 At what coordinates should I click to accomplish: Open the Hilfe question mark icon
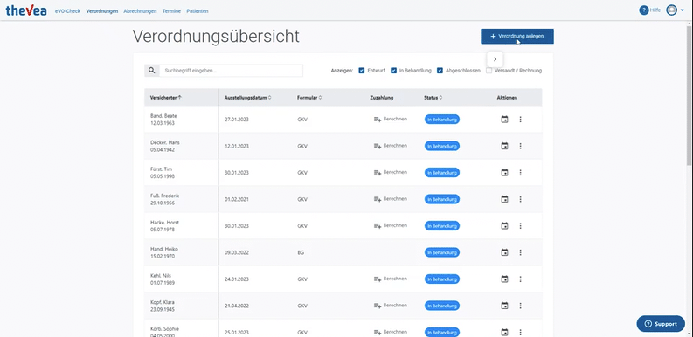point(643,10)
